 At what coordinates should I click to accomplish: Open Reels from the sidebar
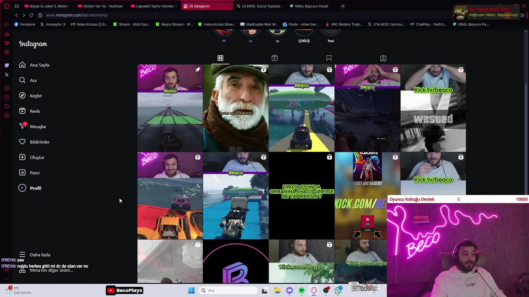click(x=29, y=111)
